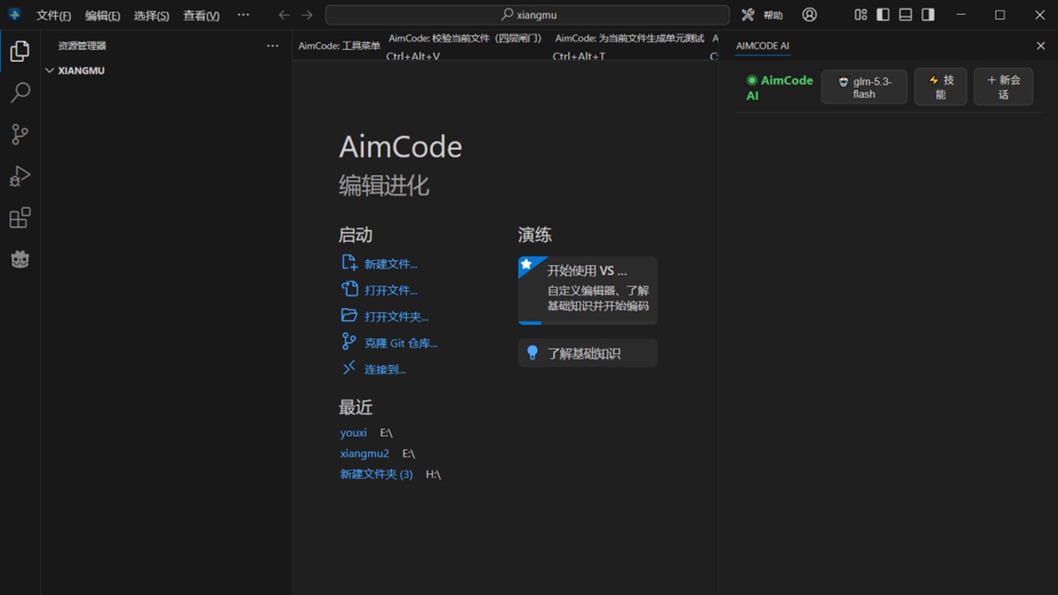
Task: Open recent folder youxi
Action: tap(353, 432)
